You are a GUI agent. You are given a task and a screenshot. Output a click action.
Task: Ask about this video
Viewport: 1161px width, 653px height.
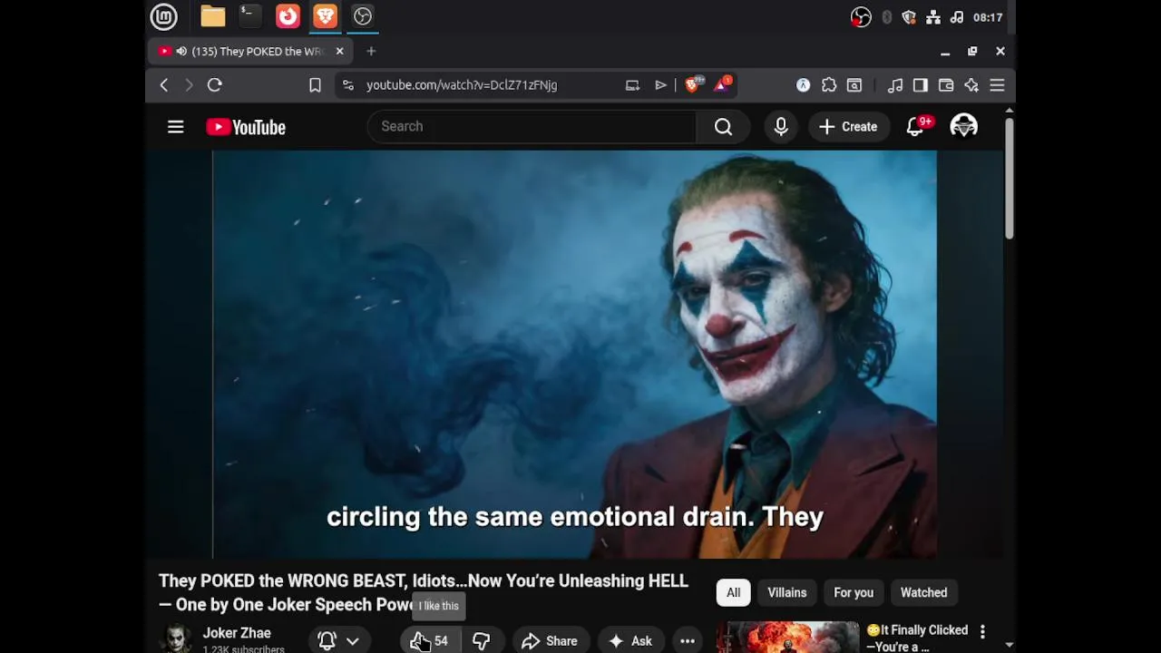pyautogui.click(x=630, y=641)
